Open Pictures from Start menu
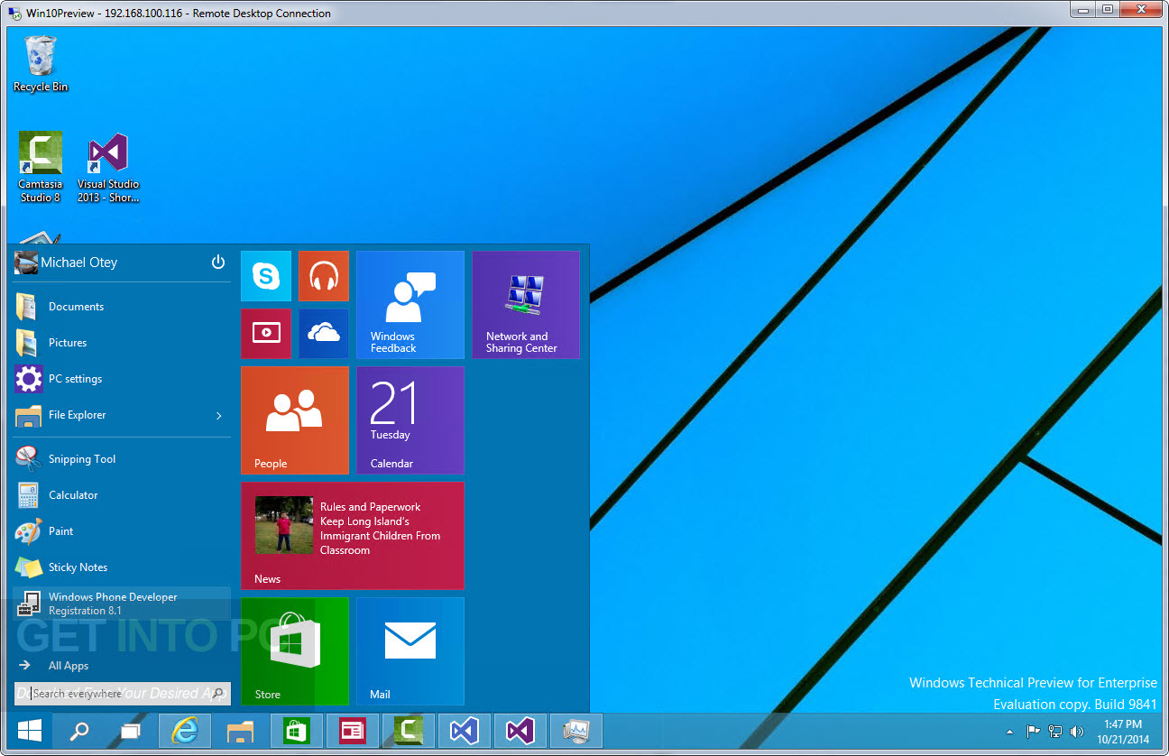This screenshot has height=756, width=1169. [122, 343]
